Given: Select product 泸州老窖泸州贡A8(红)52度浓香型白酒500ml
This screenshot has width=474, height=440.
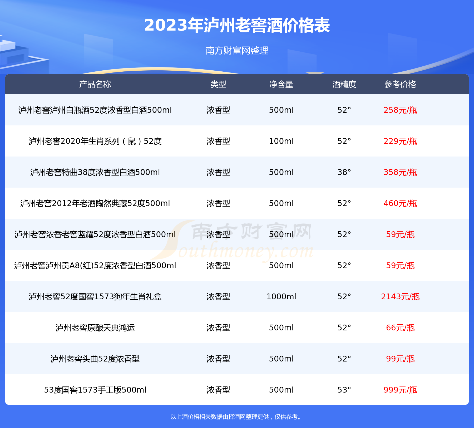Looking at the screenshot, I should (95, 265).
